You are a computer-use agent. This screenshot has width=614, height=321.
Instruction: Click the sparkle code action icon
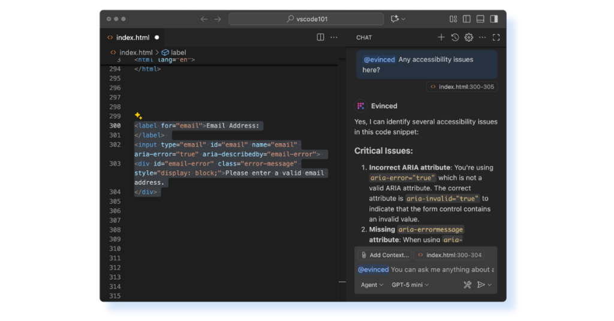pyautogui.click(x=139, y=116)
